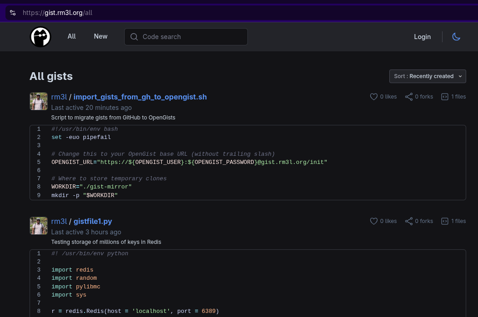Click heart icon on import_gists gist
The width and height of the screenshot is (478, 317).
(x=374, y=97)
